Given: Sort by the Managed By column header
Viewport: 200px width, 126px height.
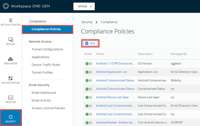Looking at the screenshot, I should click(179, 54).
